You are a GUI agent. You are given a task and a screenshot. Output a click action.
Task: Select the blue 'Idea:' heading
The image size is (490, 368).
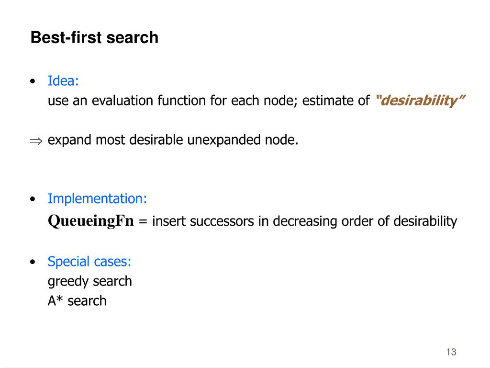click(63, 80)
